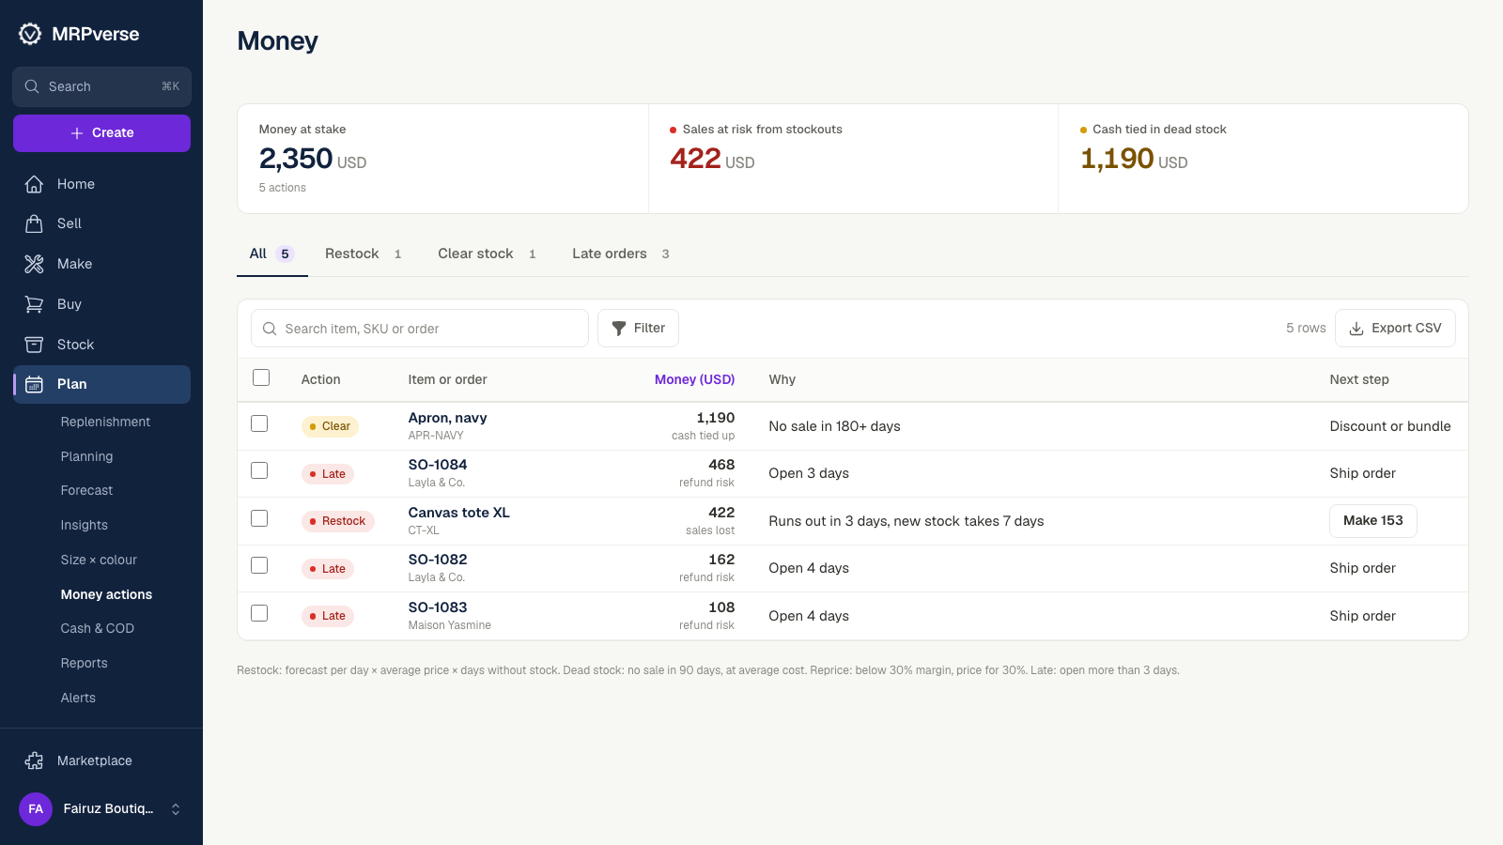This screenshot has width=1503, height=845.
Task: Open Insights in the Plan submenu
Action: pyautogui.click(x=85, y=525)
